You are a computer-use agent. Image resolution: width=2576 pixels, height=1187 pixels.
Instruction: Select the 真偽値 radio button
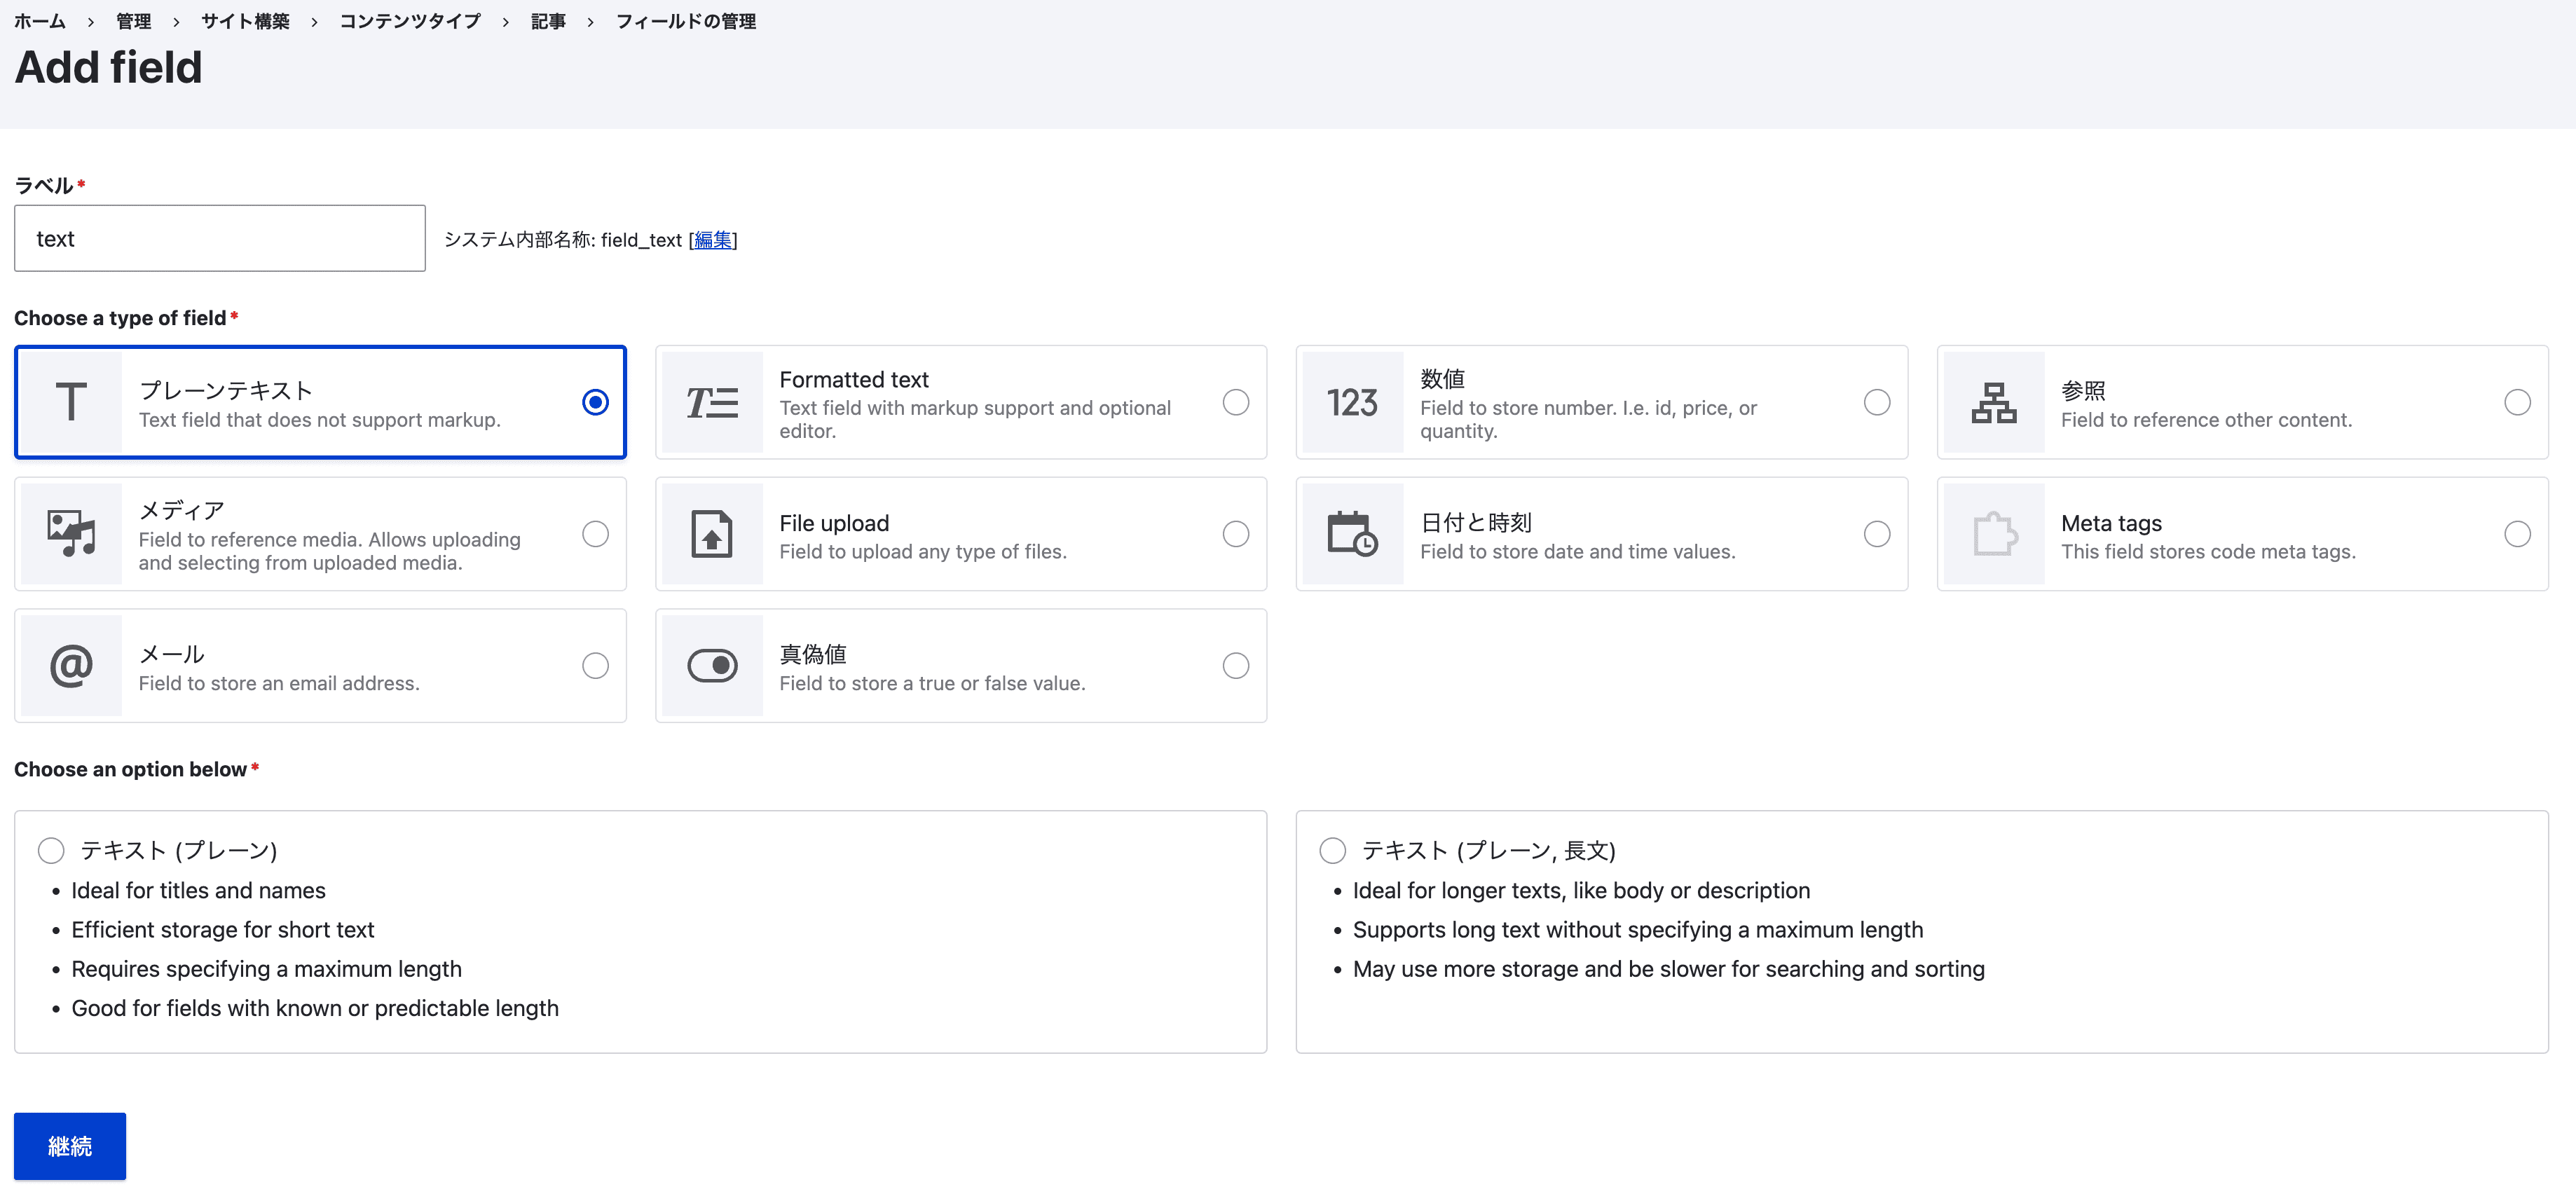pyautogui.click(x=1236, y=666)
